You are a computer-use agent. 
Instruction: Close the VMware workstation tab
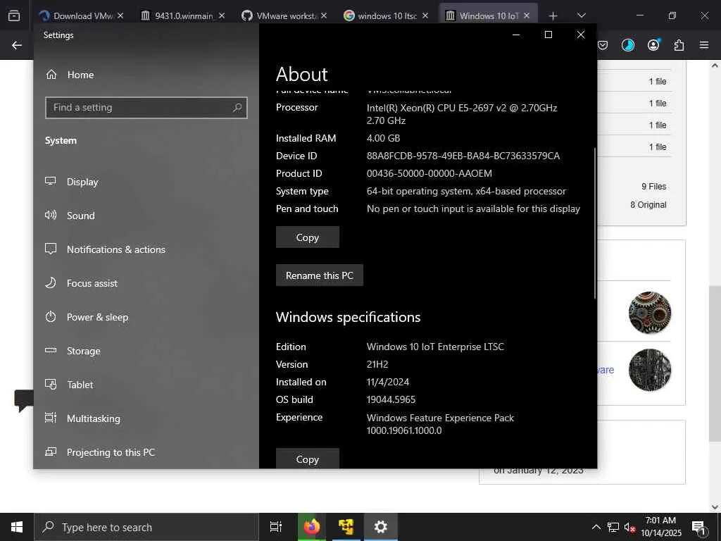324,15
